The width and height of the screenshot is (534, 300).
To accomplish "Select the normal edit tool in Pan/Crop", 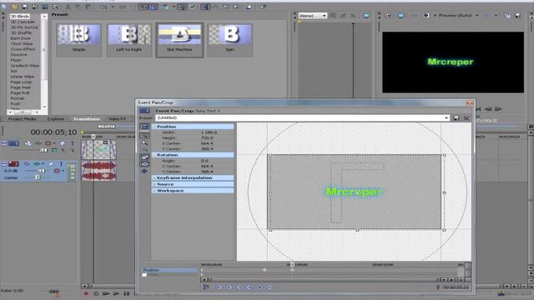I will pyautogui.click(x=144, y=136).
